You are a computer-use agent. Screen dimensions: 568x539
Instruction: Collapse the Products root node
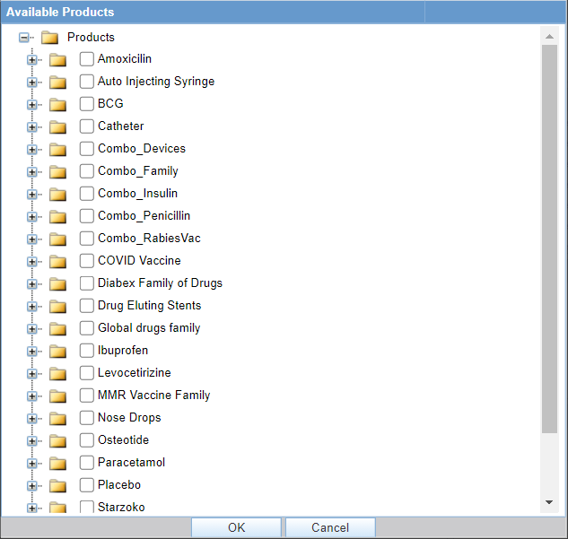(23, 38)
